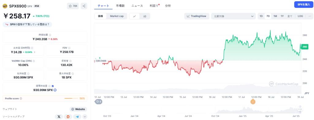Click the SPX6900 coin logo icon
The image size is (314, 120).
point(5,6)
